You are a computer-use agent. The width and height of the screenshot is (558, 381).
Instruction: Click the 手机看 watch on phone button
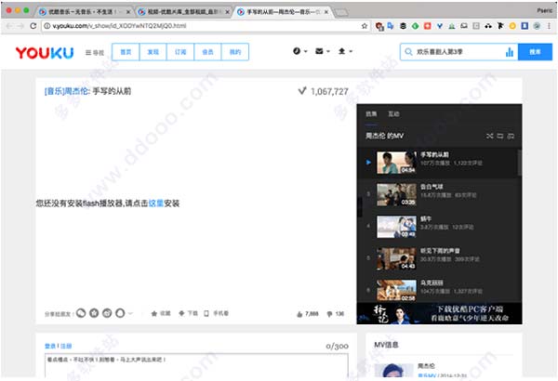pos(216,313)
